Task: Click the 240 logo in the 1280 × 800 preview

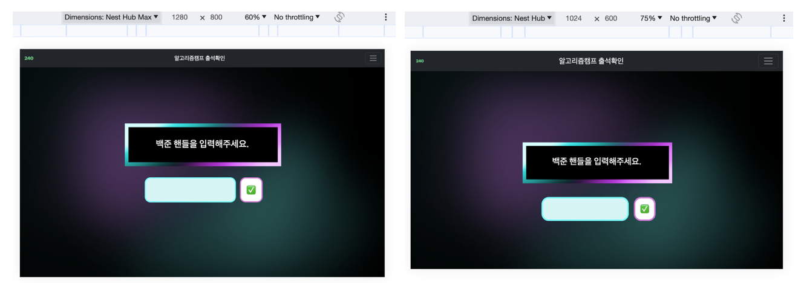Action: pos(29,58)
